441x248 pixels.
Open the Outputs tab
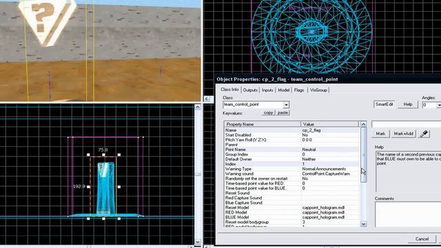point(250,90)
